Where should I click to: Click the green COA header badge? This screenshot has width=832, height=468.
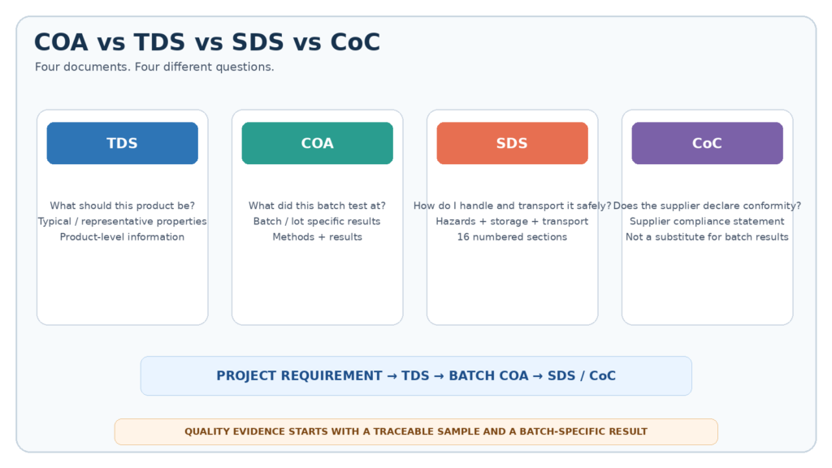(x=318, y=143)
